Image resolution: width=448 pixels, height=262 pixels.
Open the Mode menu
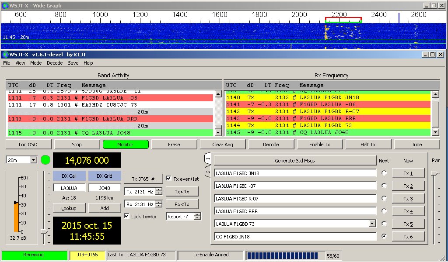click(36, 63)
